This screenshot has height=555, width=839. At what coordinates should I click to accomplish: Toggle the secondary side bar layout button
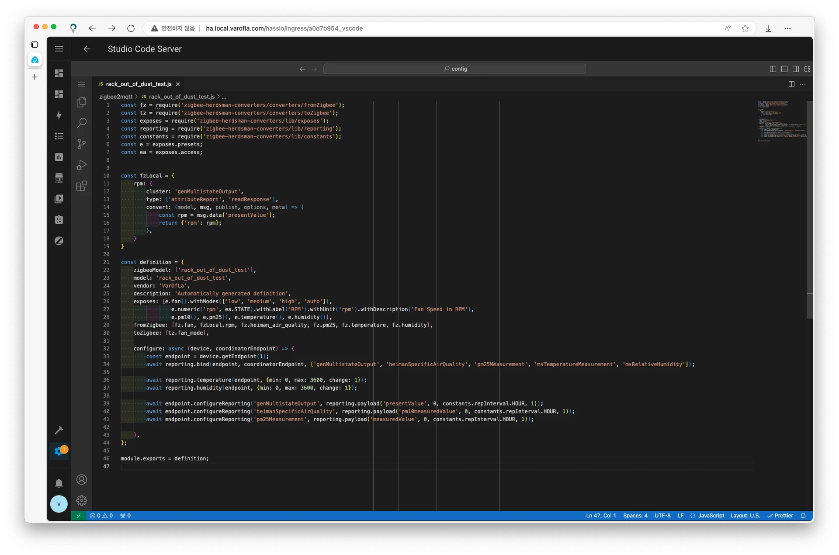click(796, 69)
